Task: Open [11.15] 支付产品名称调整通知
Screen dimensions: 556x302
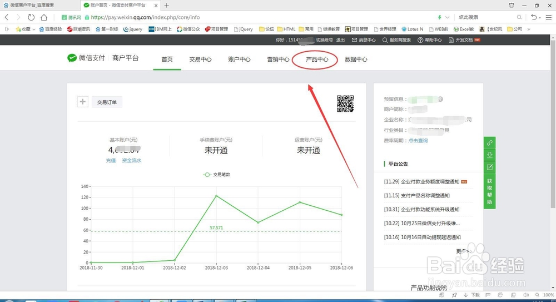Action: point(416,195)
